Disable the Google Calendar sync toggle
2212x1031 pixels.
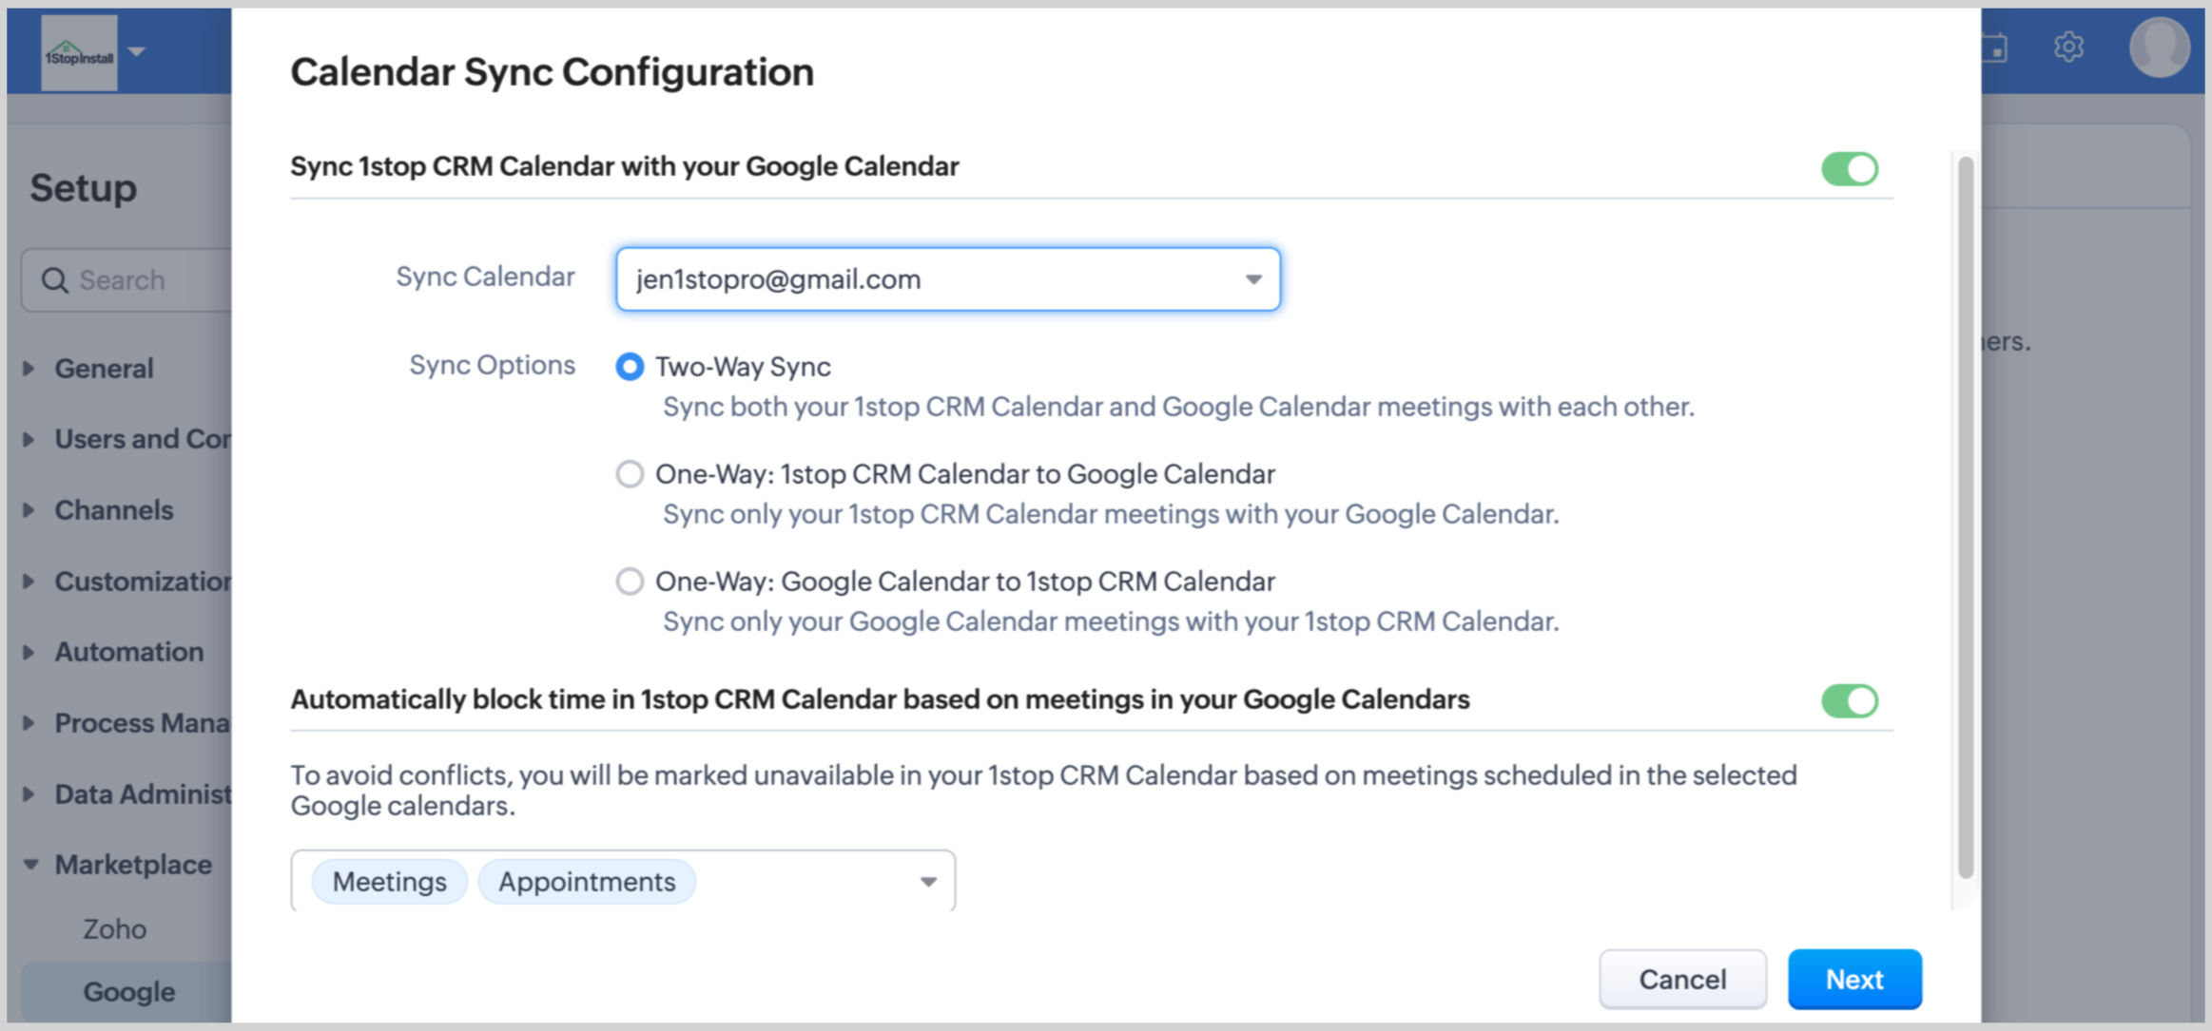pos(1849,169)
